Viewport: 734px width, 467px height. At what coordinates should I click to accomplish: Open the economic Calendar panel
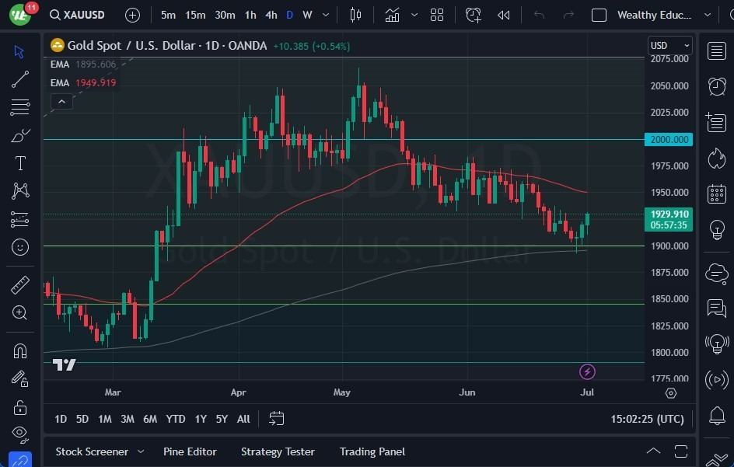(715, 193)
